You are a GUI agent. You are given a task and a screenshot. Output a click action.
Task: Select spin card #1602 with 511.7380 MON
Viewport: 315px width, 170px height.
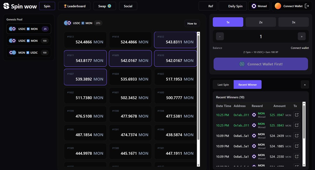coord(85,96)
